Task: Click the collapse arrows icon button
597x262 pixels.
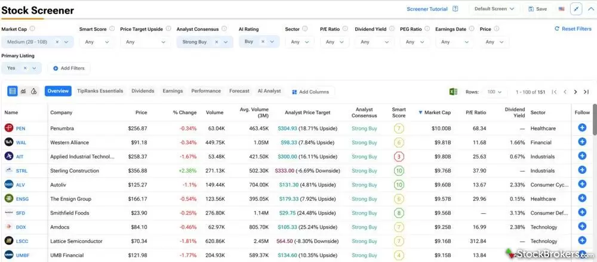Action: 576,9
